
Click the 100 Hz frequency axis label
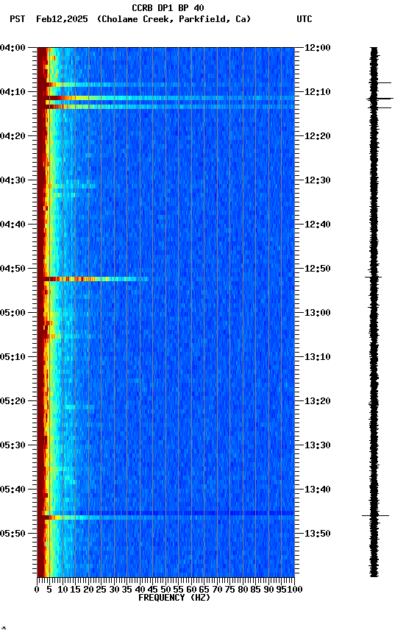[295, 590]
